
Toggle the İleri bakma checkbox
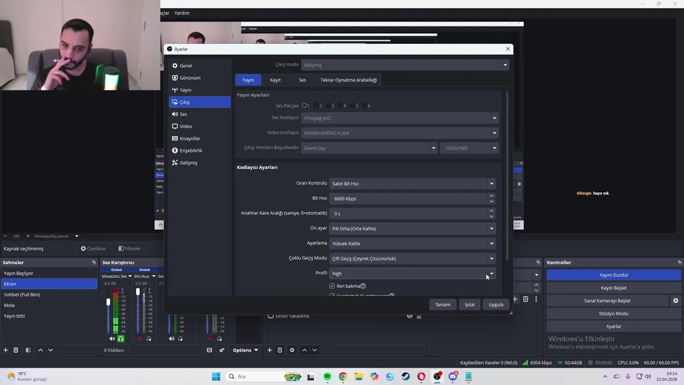pos(332,286)
